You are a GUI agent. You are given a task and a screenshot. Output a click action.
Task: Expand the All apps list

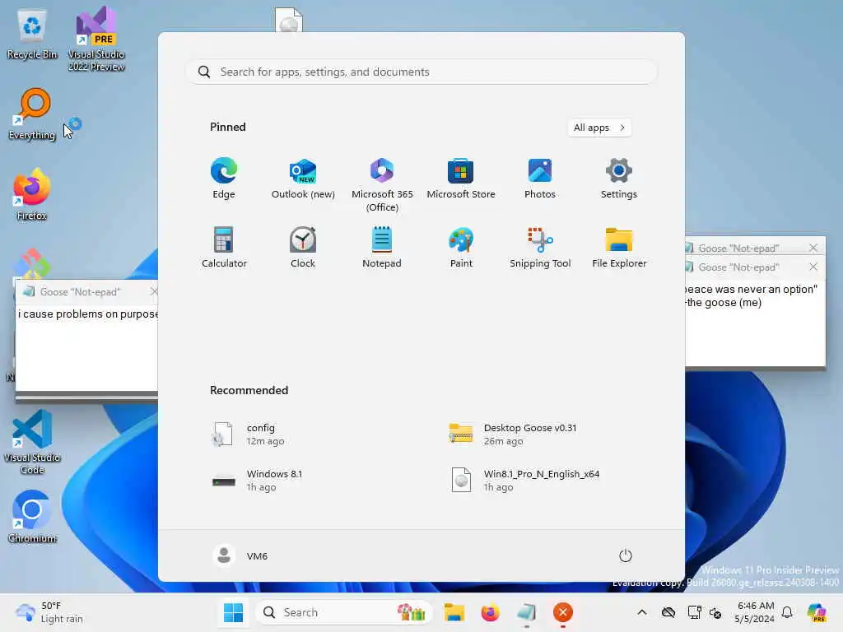[599, 128]
